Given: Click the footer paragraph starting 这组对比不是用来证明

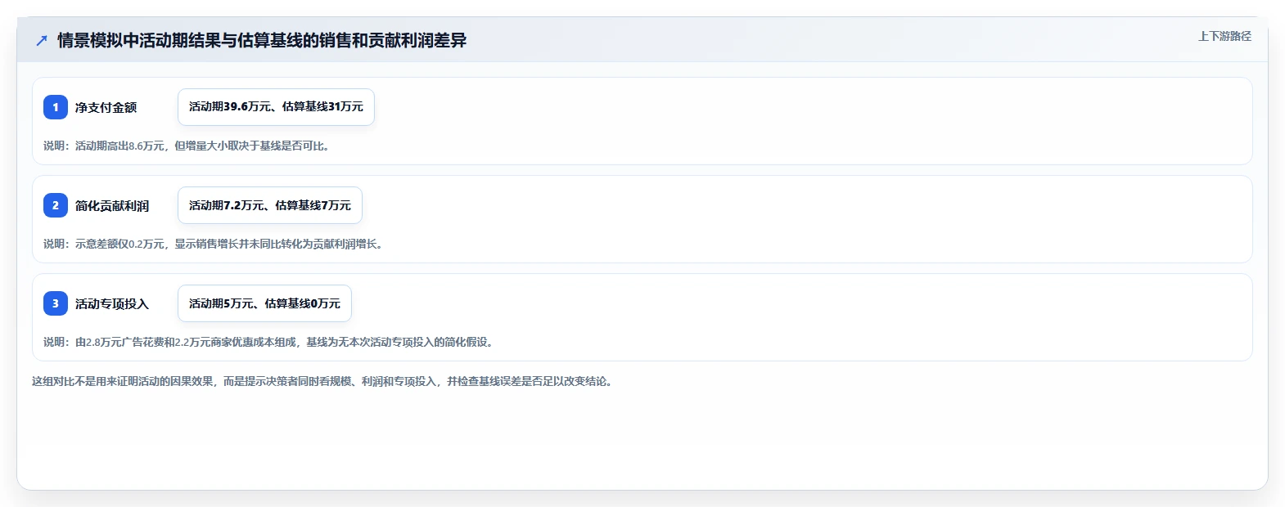Looking at the screenshot, I should pyautogui.click(x=324, y=381).
